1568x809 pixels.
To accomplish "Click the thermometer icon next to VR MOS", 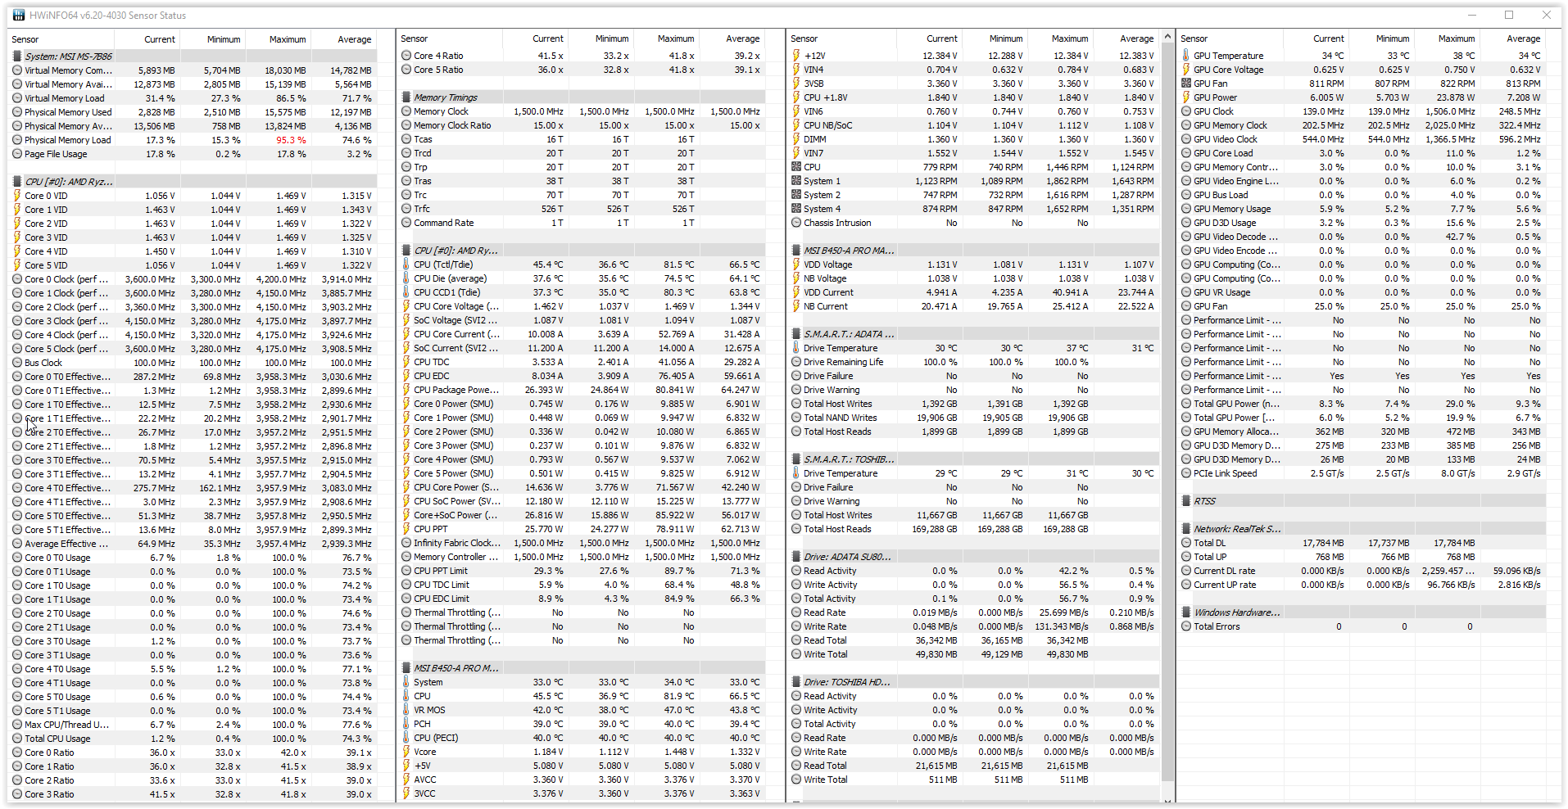I will click(406, 710).
